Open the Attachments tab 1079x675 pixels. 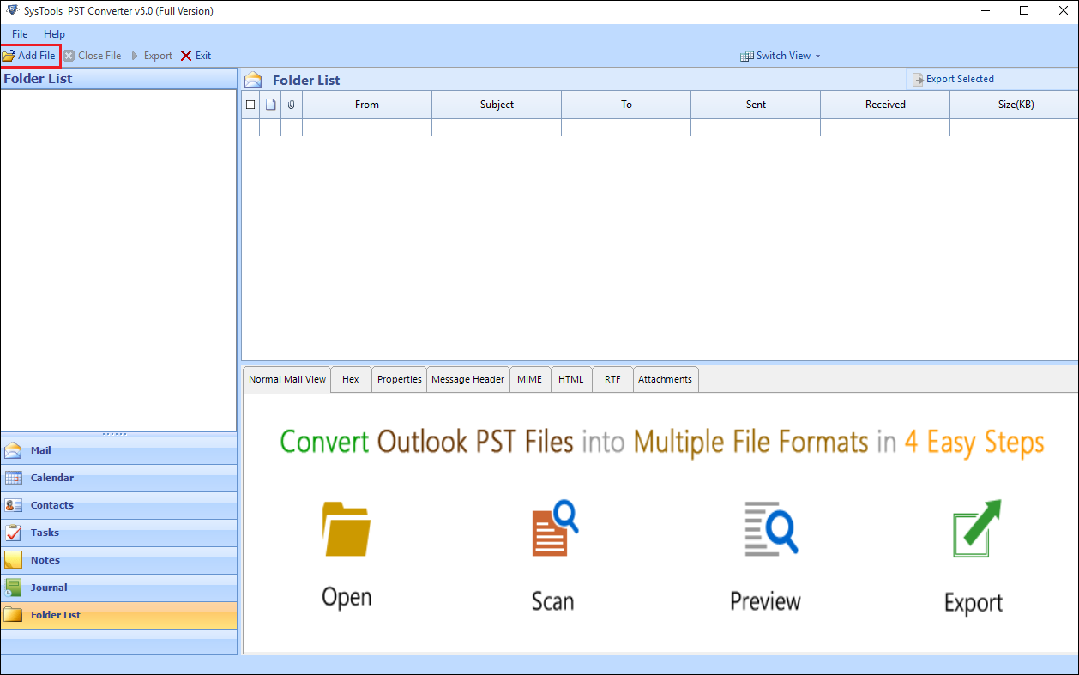(665, 379)
